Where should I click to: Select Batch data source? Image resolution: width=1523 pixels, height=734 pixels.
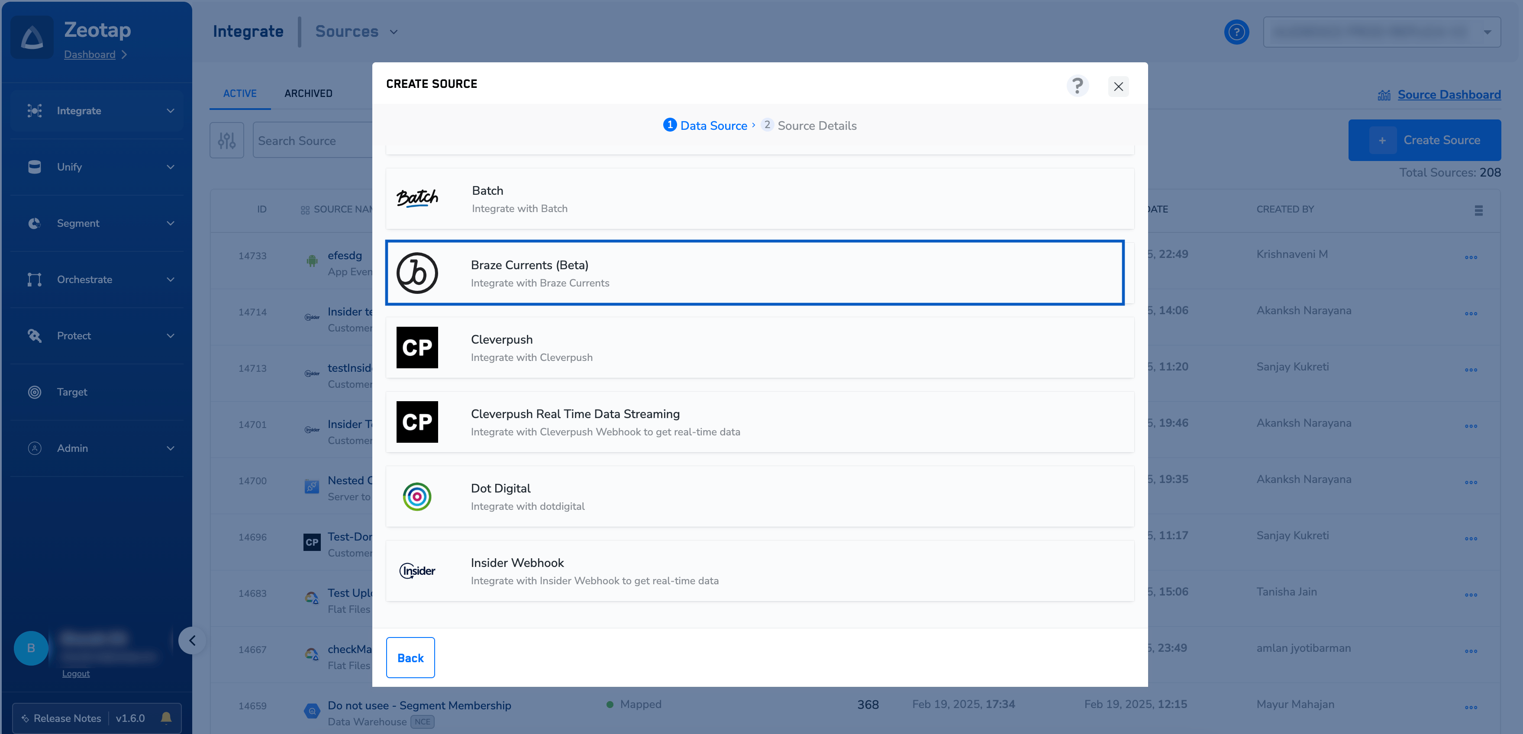[760, 199]
